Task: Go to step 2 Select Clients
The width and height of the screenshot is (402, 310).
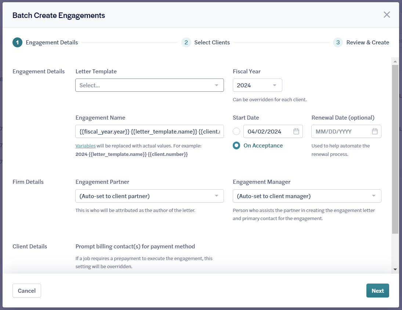Action: click(x=206, y=43)
